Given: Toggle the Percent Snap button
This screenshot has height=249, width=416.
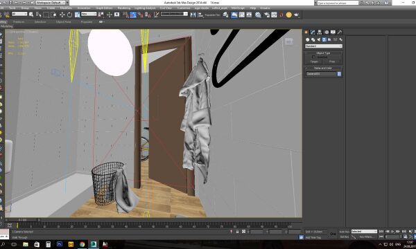Looking at the screenshot, I should pyautogui.click(x=141, y=15).
